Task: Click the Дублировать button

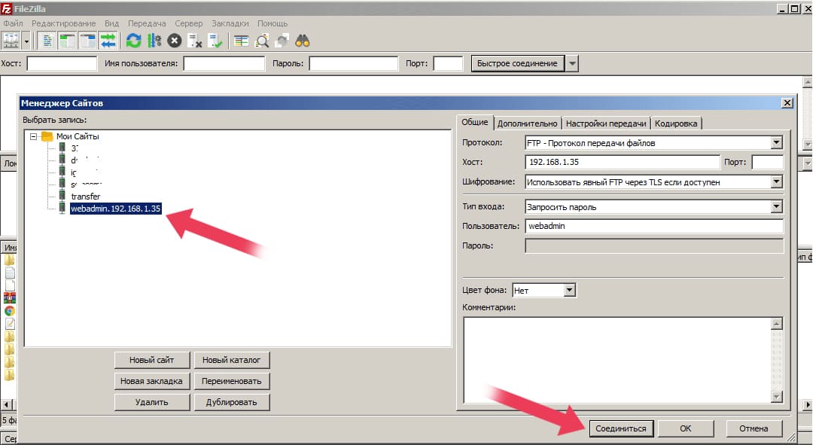Action: point(232,402)
